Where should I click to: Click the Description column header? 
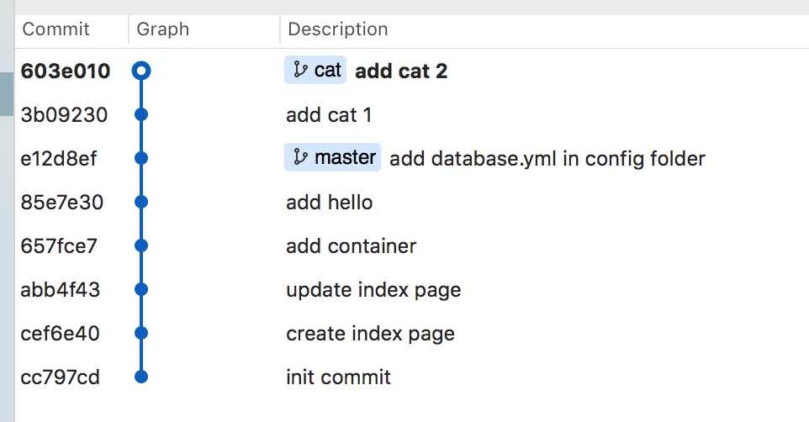click(338, 29)
